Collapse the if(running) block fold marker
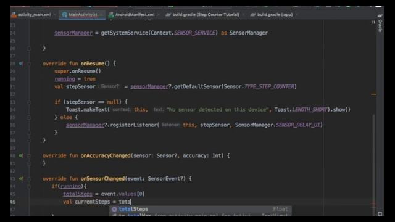395x222 pixels. pos(29,186)
